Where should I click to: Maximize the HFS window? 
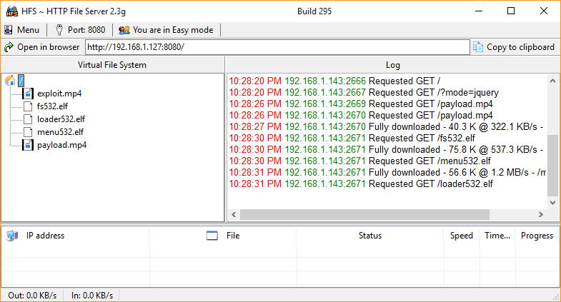coord(511,11)
